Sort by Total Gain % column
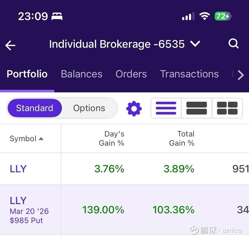Image resolution: width=249 pixels, height=238 pixels. (x=181, y=138)
